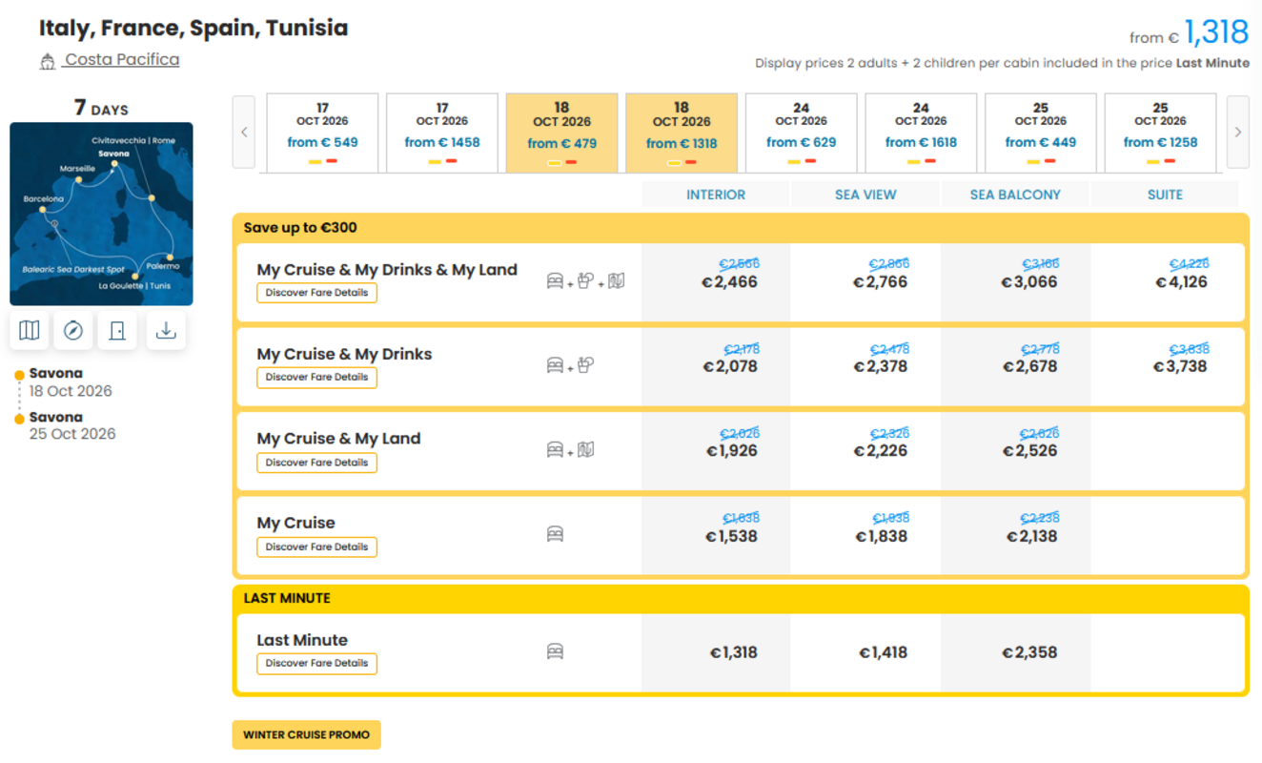Open the cabin door icon
Viewport: 1262px width, 763px height.
(117, 330)
